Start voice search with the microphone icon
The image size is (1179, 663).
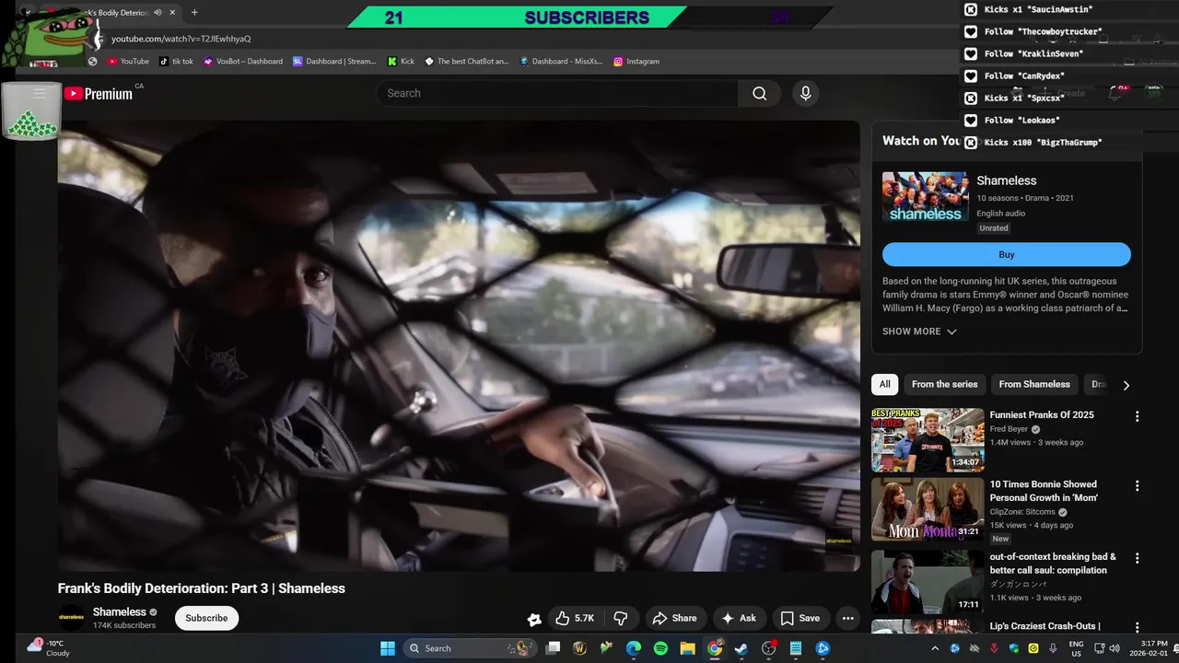[x=805, y=93]
